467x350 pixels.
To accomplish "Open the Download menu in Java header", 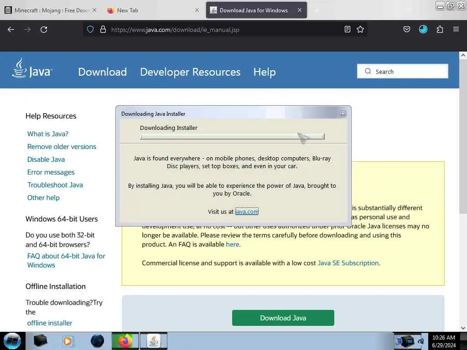I will point(103,72).
